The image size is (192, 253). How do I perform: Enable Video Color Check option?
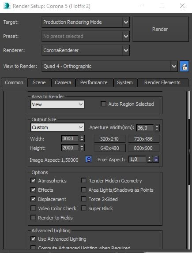click(33, 208)
